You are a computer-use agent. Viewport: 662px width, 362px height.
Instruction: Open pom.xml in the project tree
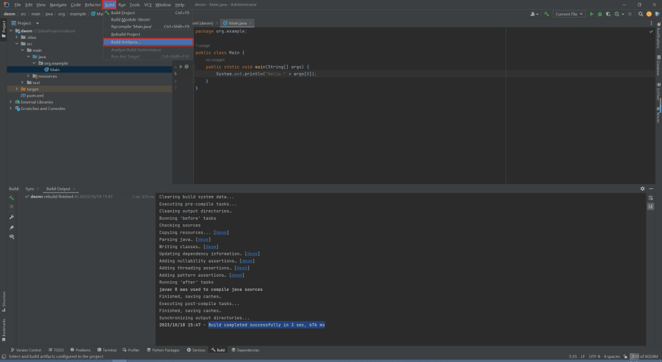[x=35, y=95]
